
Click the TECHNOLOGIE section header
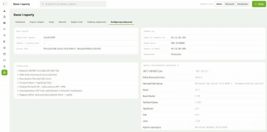pos(22,66)
